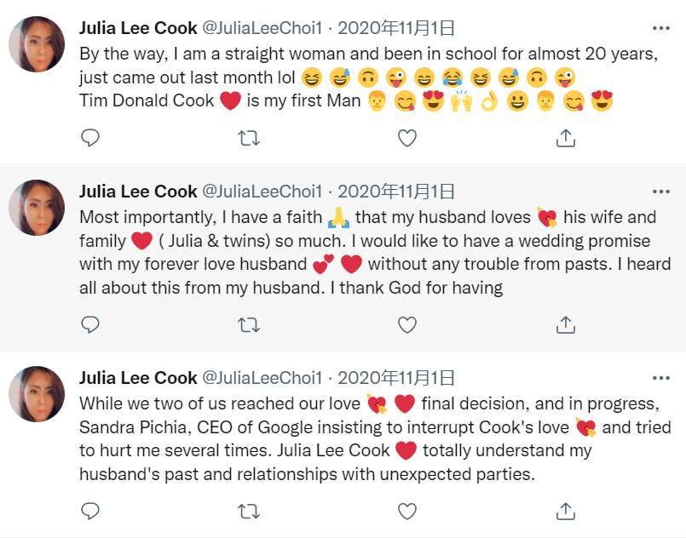Reply to the faith and husband tweet
686x538 pixels.
point(90,324)
